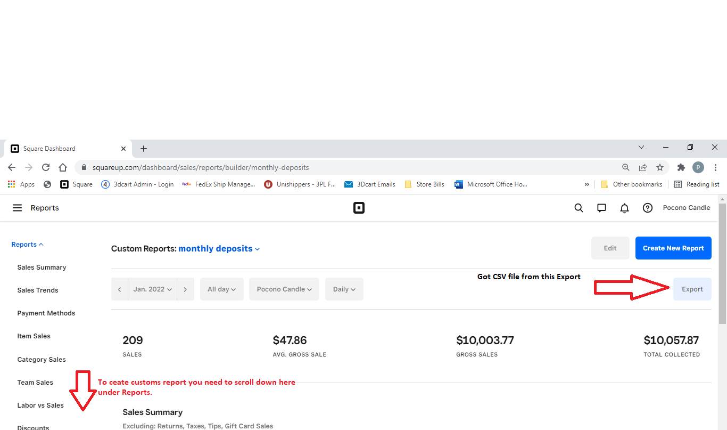Click the browser address bar

pyautogui.click(x=319, y=167)
